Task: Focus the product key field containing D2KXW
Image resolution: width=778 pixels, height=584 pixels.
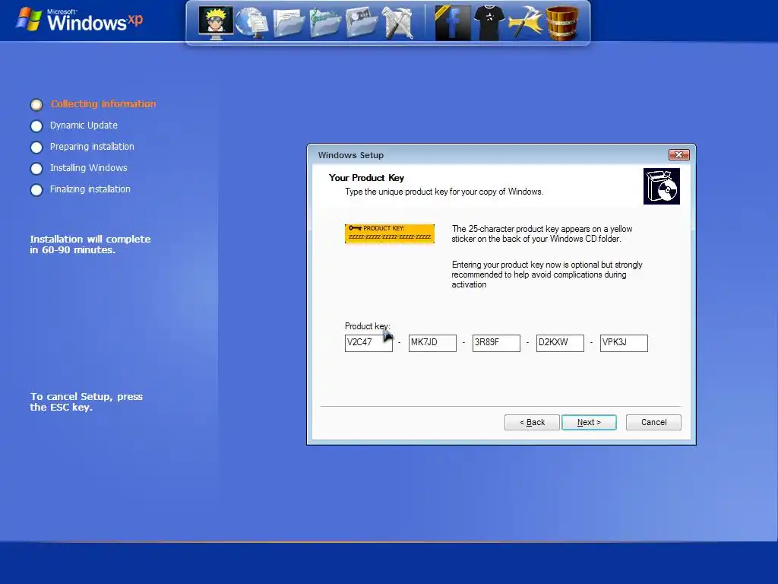Action: point(560,343)
